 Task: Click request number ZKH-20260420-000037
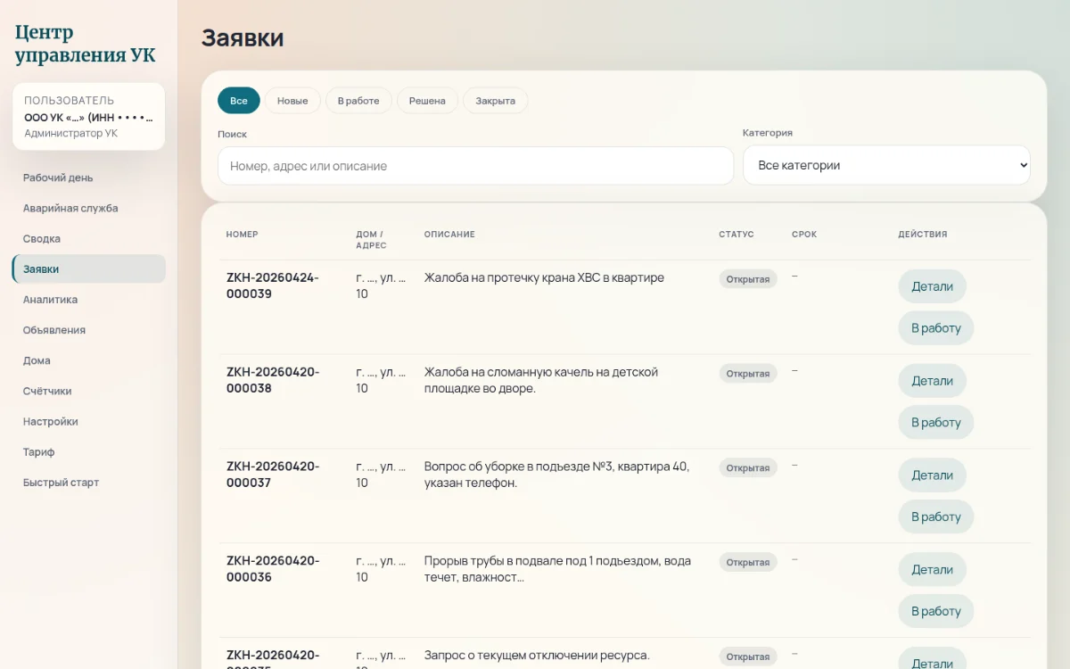(x=273, y=475)
